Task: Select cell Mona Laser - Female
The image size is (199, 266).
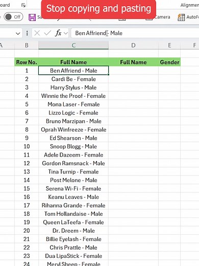Action: (x=73, y=104)
